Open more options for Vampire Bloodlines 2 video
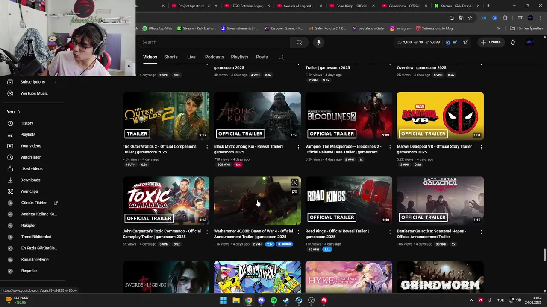 click(x=390, y=147)
